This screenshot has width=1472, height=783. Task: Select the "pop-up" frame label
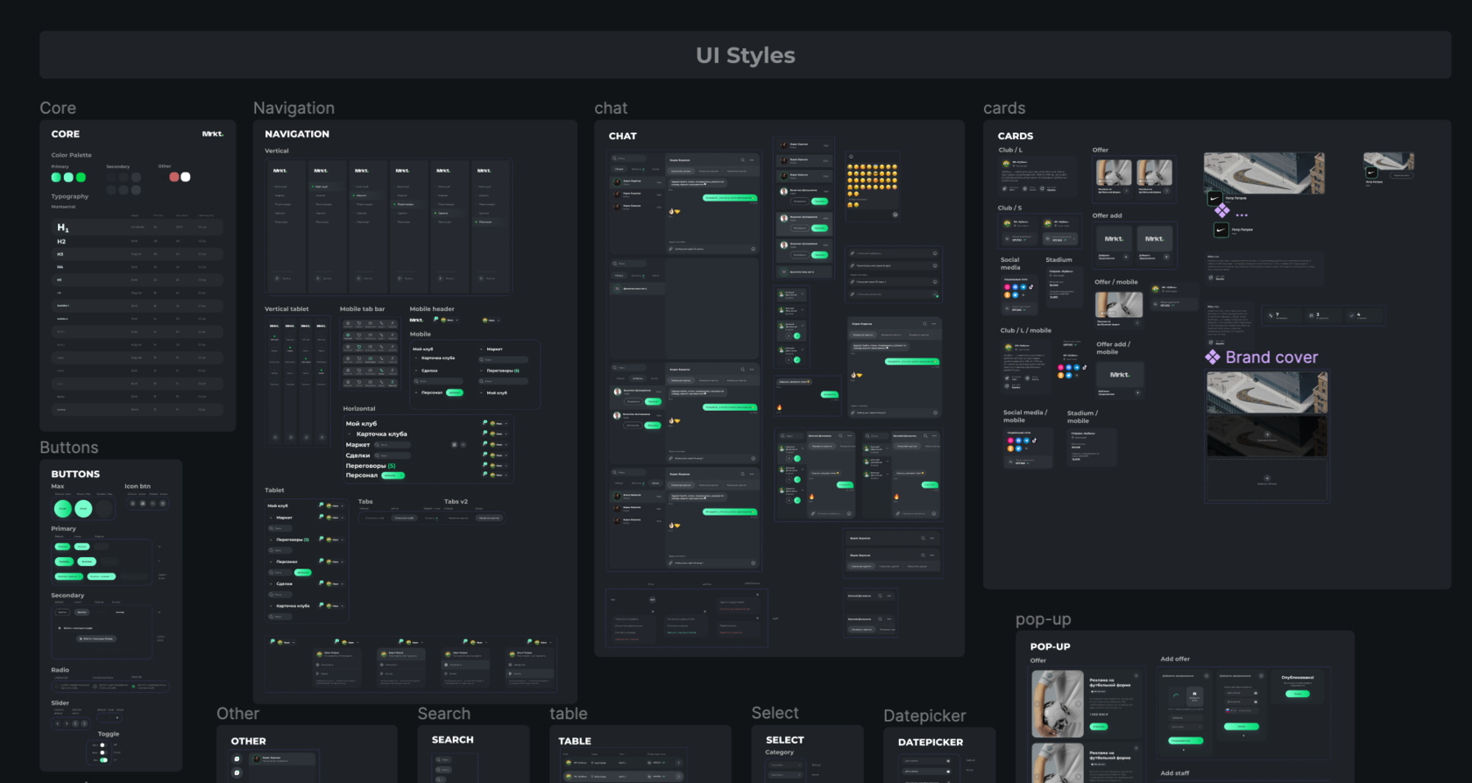click(x=1044, y=619)
